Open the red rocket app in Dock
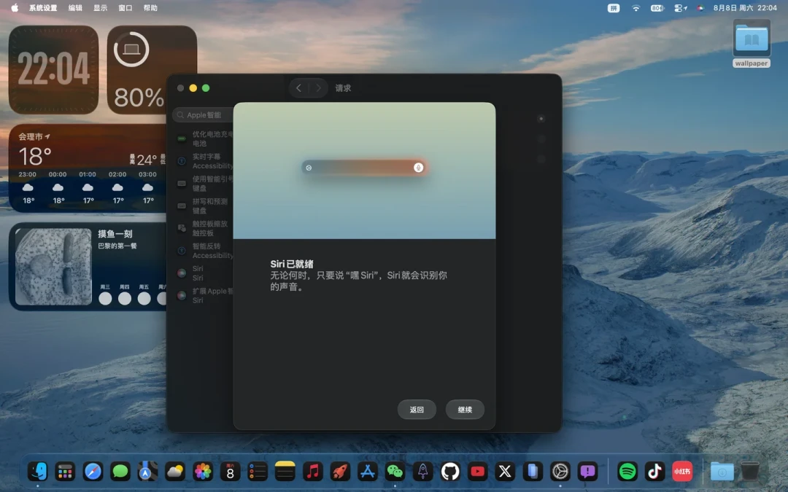The height and width of the screenshot is (492, 788). (x=340, y=472)
